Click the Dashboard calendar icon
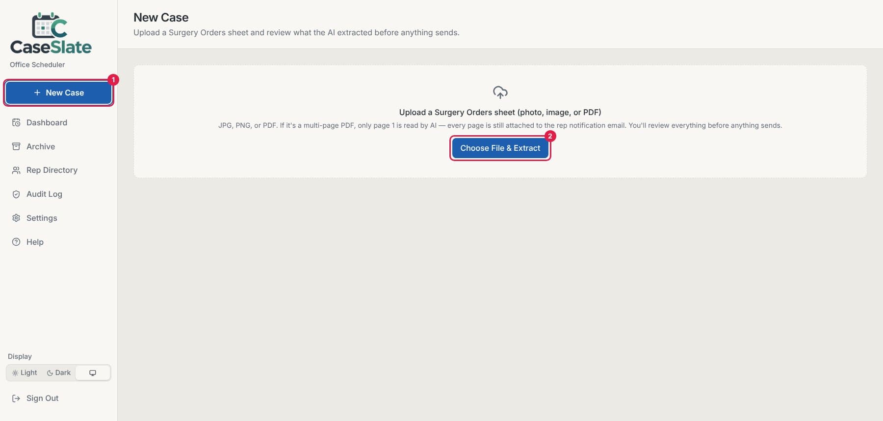The height and width of the screenshot is (421, 883). 16,122
